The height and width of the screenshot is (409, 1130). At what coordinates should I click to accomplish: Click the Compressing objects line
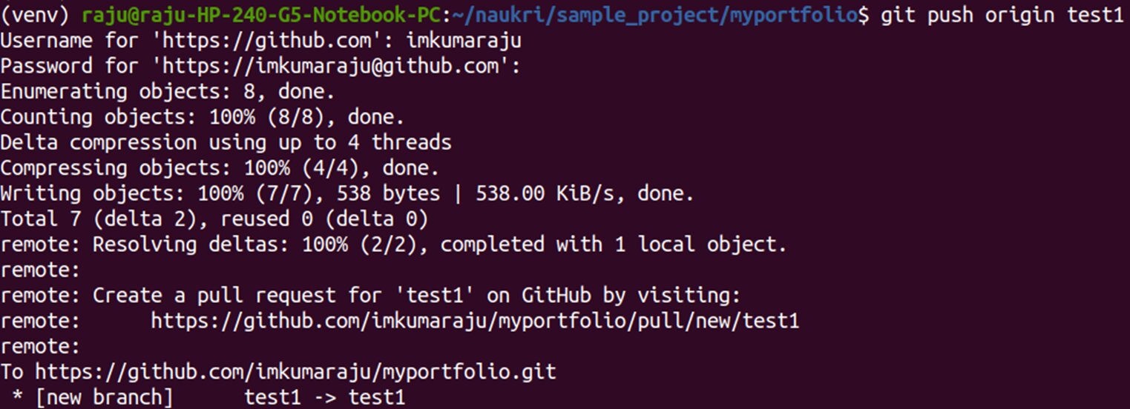click(220, 168)
